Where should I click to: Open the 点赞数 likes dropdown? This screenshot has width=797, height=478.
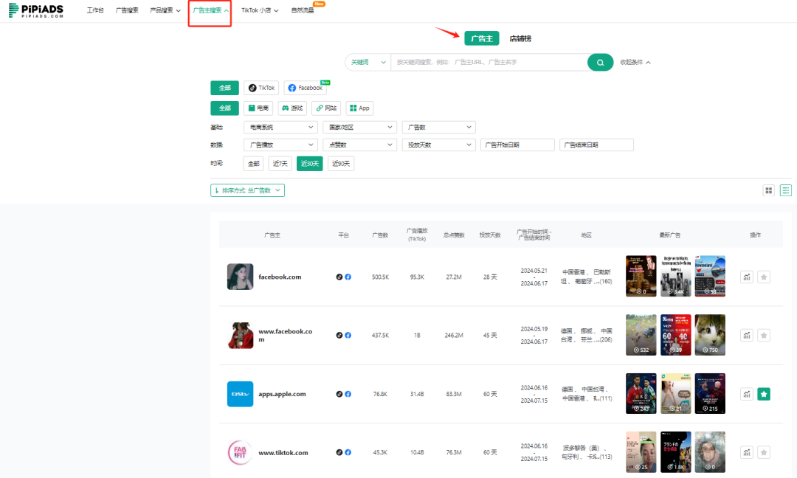click(x=359, y=144)
